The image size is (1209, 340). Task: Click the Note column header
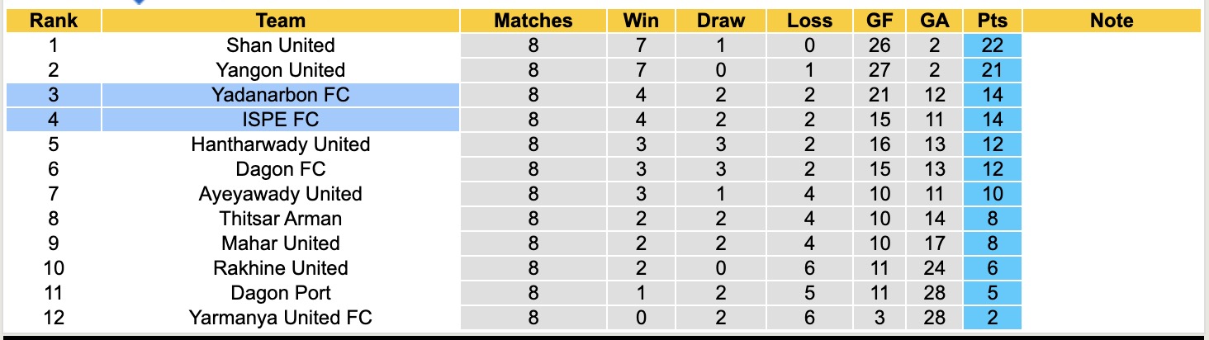[x=1112, y=21]
